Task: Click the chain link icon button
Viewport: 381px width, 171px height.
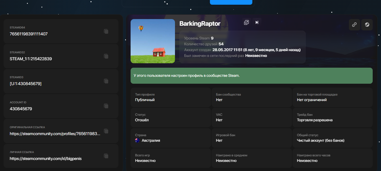Action: (x=354, y=25)
